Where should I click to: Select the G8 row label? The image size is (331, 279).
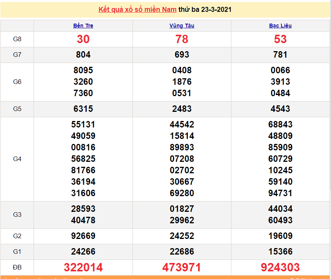tap(17, 39)
